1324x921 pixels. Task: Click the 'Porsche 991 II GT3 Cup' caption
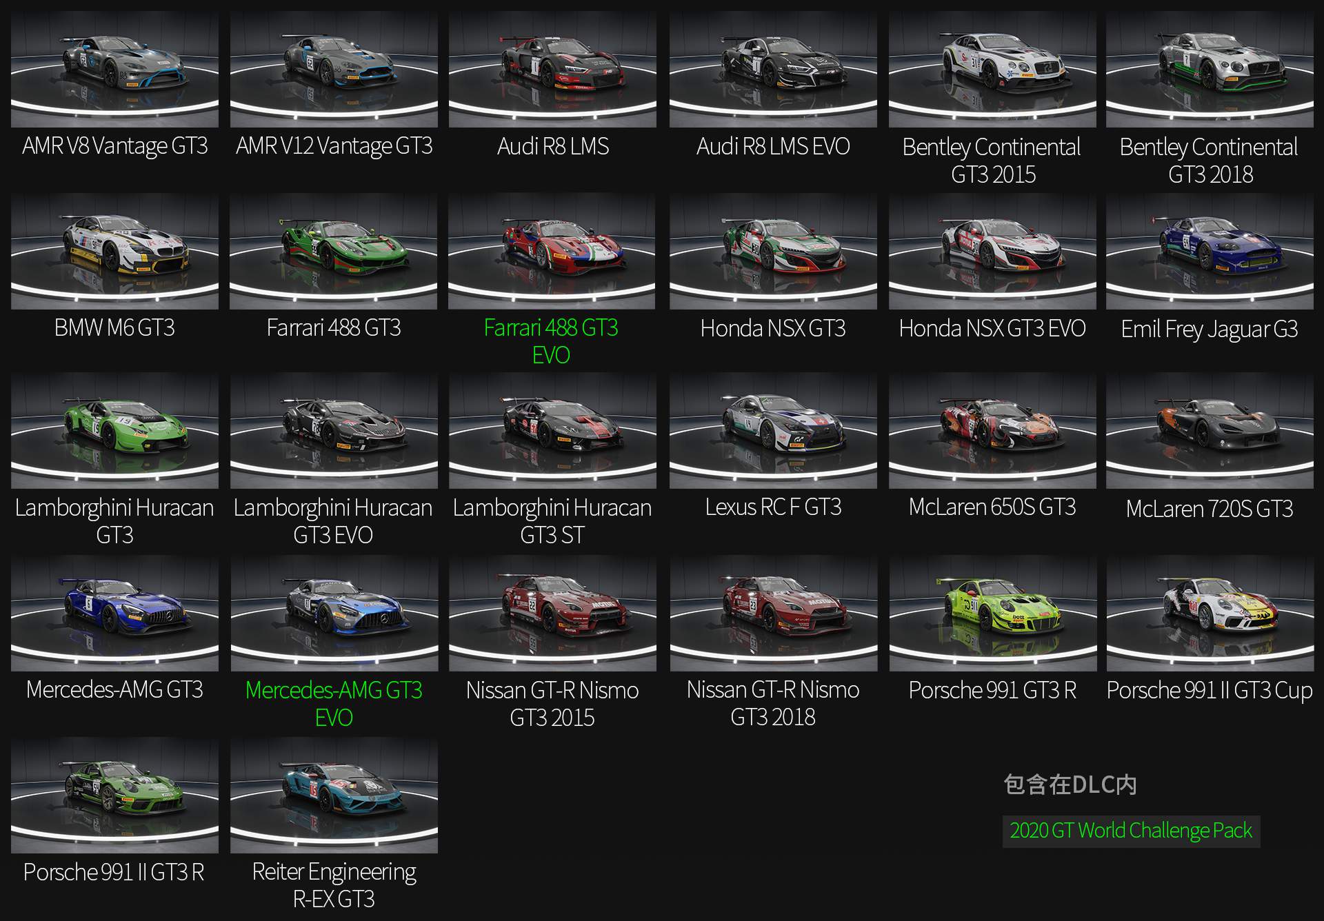[x=1210, y=690]
